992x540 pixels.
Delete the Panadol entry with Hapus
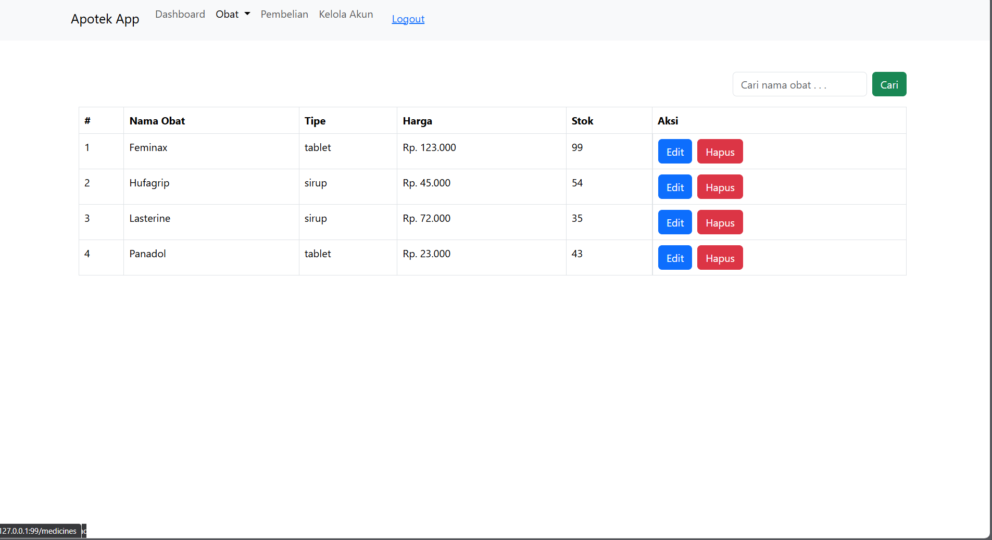(x=720, y=258)
